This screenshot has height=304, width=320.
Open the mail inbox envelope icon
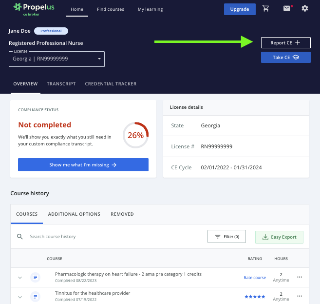287,9
